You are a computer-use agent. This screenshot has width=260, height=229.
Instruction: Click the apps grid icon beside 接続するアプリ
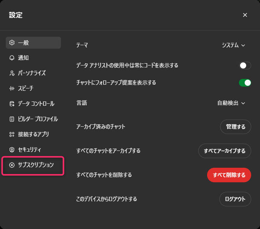(x=12, y=134)
